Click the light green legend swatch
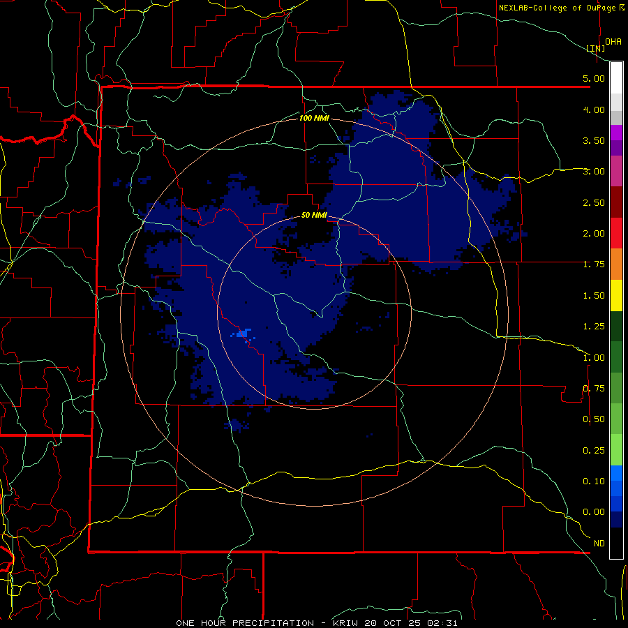 point(616,450)
